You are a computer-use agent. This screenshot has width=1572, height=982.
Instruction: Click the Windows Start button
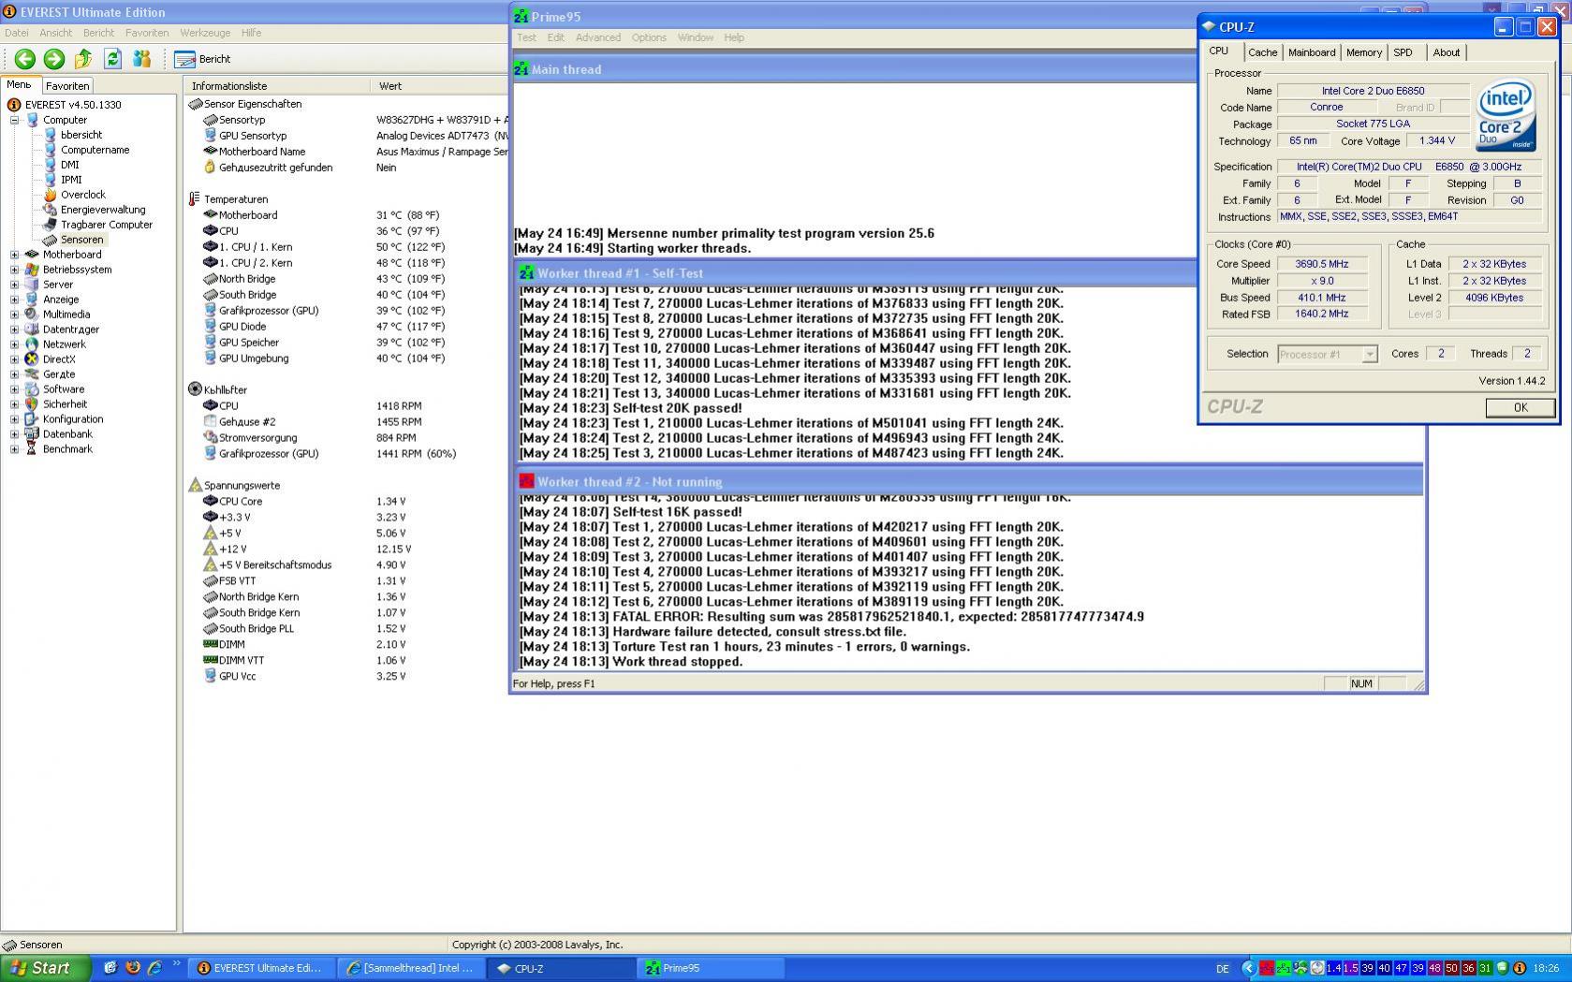point(45,968)
